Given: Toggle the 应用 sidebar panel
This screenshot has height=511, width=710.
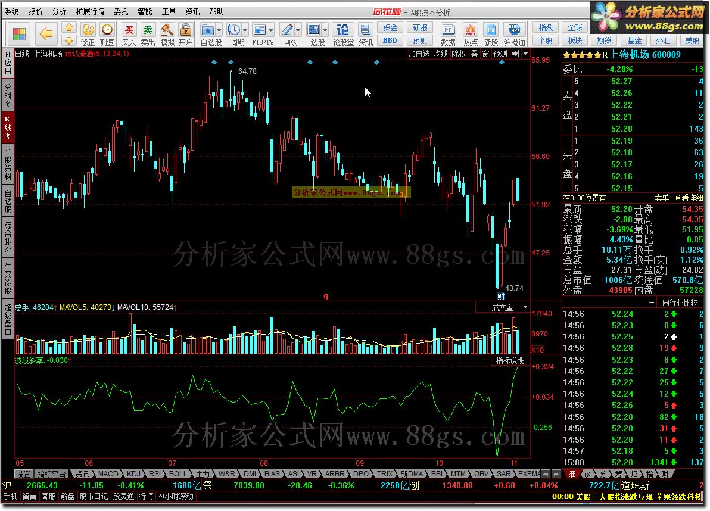Looking at the screenshot, I should tap(8, 63).
